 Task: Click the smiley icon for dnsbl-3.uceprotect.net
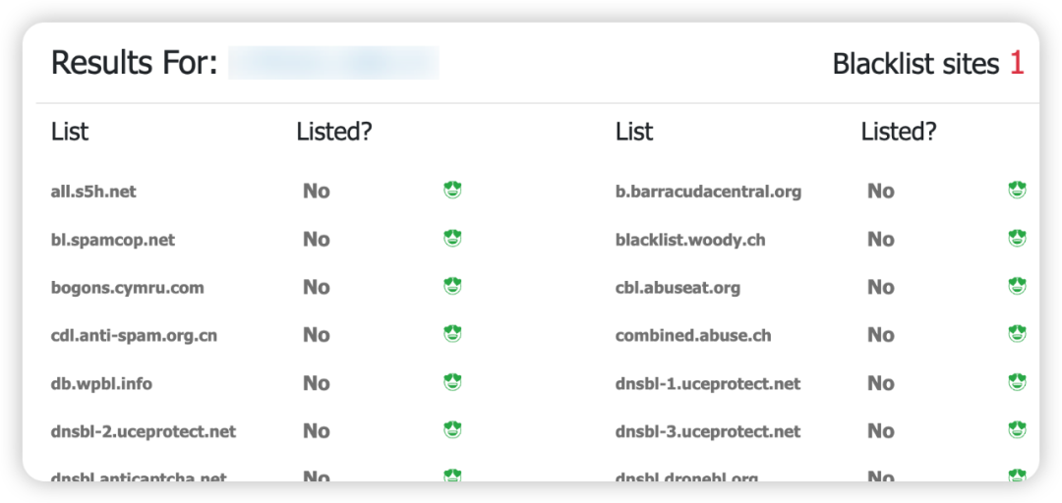tap(1018, 430)
